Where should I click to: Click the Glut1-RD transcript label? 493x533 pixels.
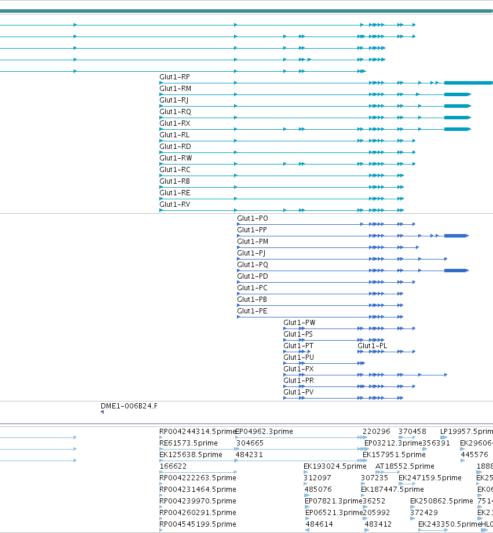point(175,147)
